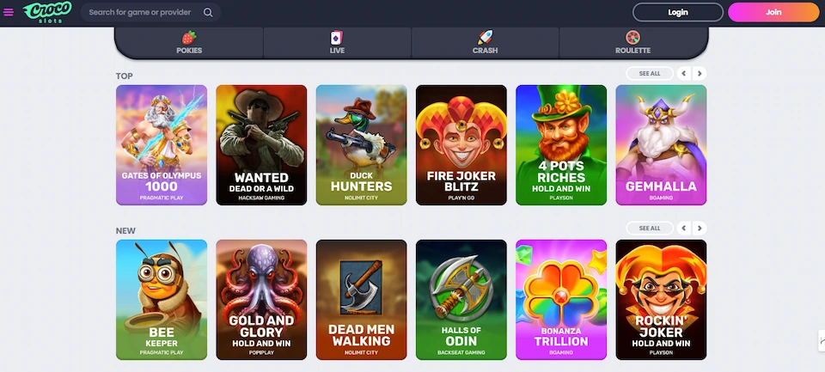
Task: Open the Live cards category
Action: click(x=337, y=43)
